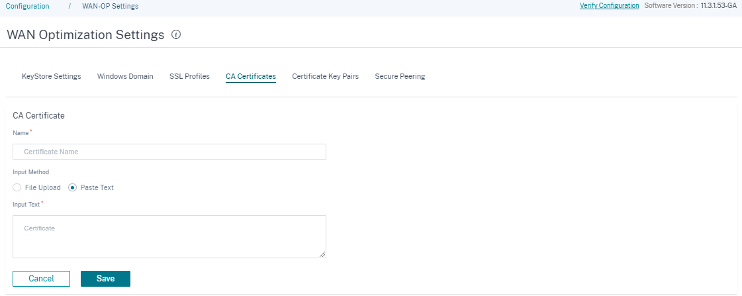
Task: Click the Input Text label
Action: [x=26, y=205]
